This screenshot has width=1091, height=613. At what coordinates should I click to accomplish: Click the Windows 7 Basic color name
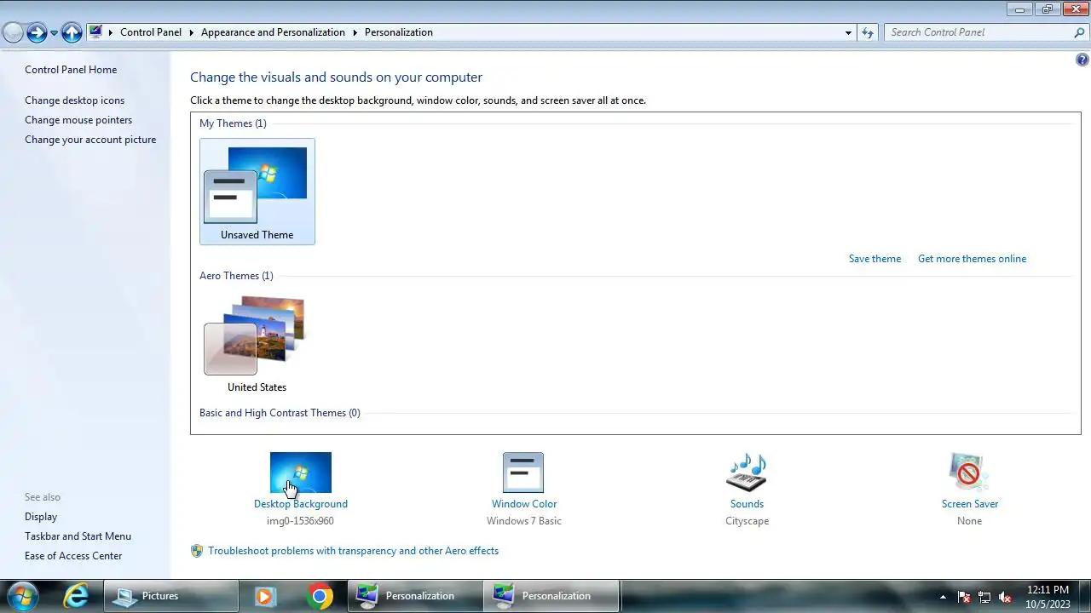524,521
